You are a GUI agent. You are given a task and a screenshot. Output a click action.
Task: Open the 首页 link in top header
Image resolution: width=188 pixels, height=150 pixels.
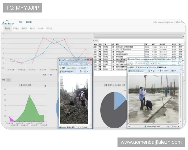click(x=20, y=22)
